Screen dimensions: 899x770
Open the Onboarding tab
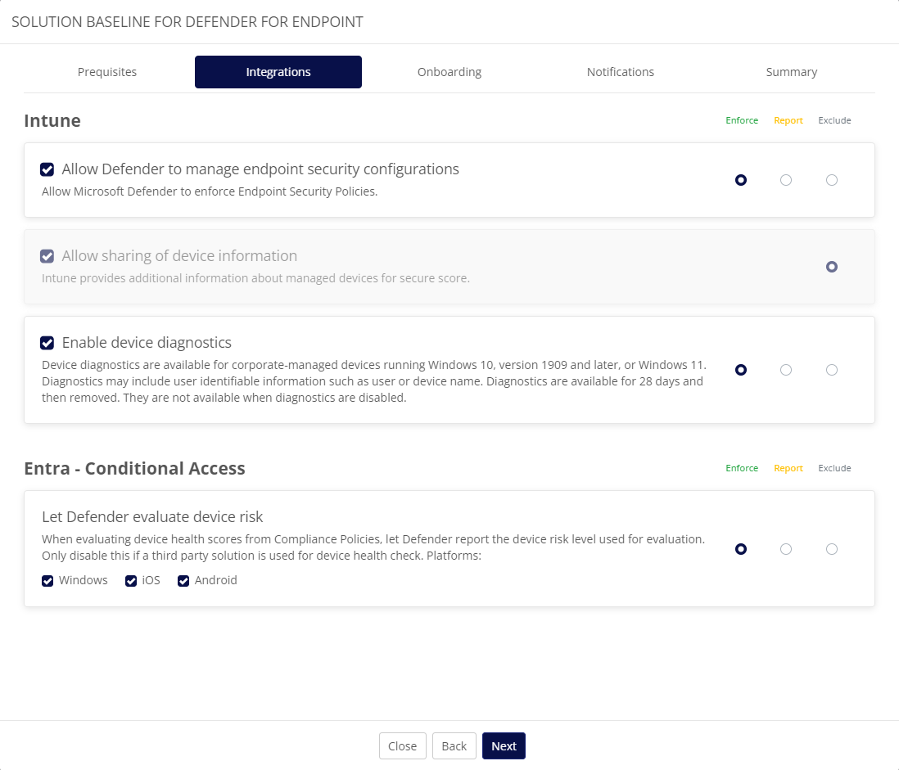point(449,72)
